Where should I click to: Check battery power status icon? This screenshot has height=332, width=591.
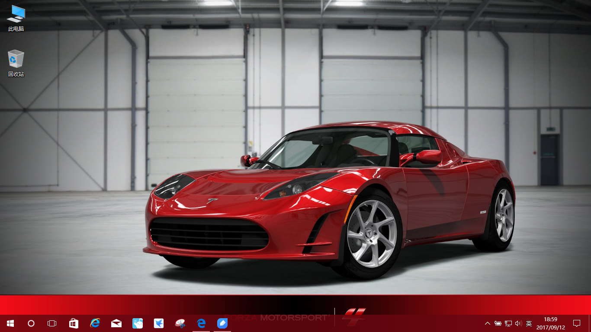pos(498,323)
